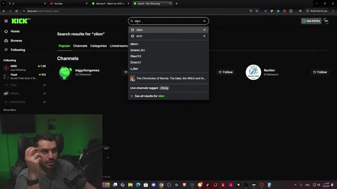The height and width of the screenshot is (189, 337).
Task: Click the address bar URL
Action: (x=43, y=11)
